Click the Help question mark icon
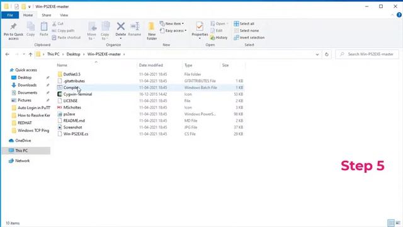Viewport: 403px width, 227px height. click(399, 15)
